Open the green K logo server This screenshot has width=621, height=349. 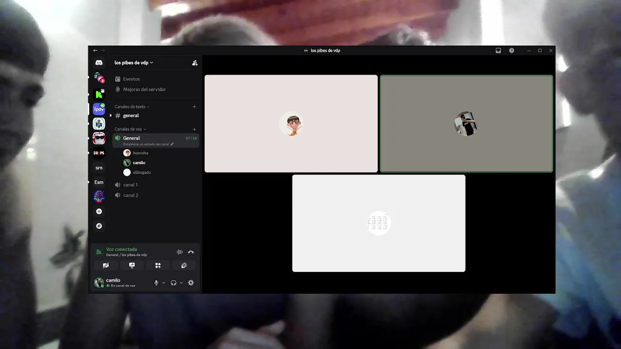pos(99,94)
